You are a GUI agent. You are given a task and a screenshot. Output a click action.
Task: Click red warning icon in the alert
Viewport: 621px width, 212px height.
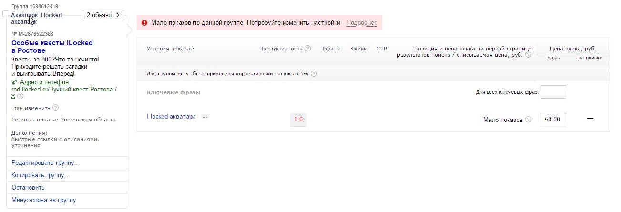point(144,22)
